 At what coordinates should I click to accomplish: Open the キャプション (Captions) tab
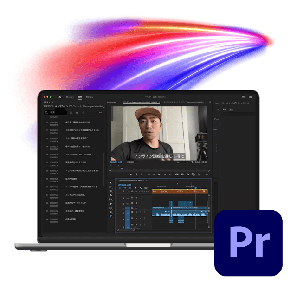pyautogui.click(x=61, y=106)
